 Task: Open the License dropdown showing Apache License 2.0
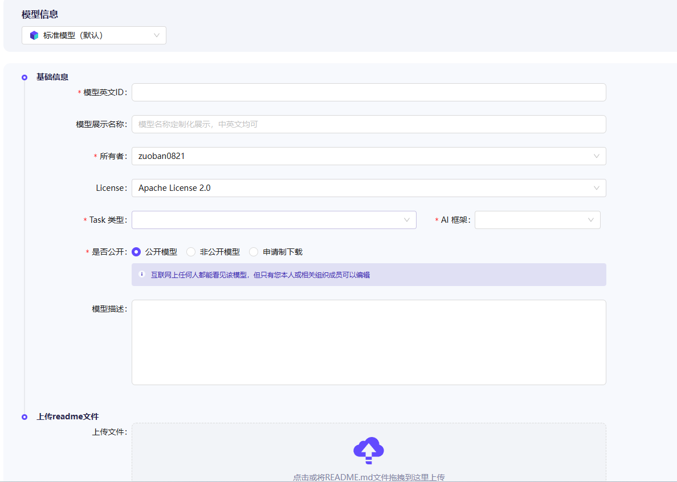click(x=369, y=188)
